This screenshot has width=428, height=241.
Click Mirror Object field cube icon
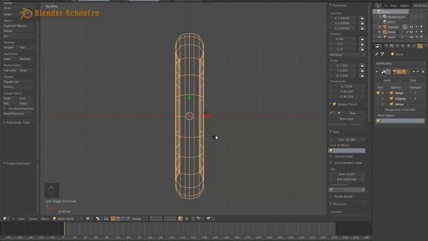tap(379, 120)
